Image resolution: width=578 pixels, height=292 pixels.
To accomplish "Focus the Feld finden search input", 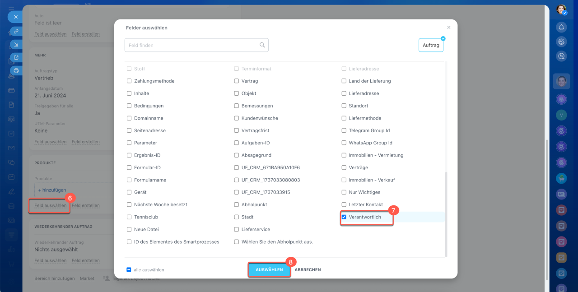I will coord(196,45).
